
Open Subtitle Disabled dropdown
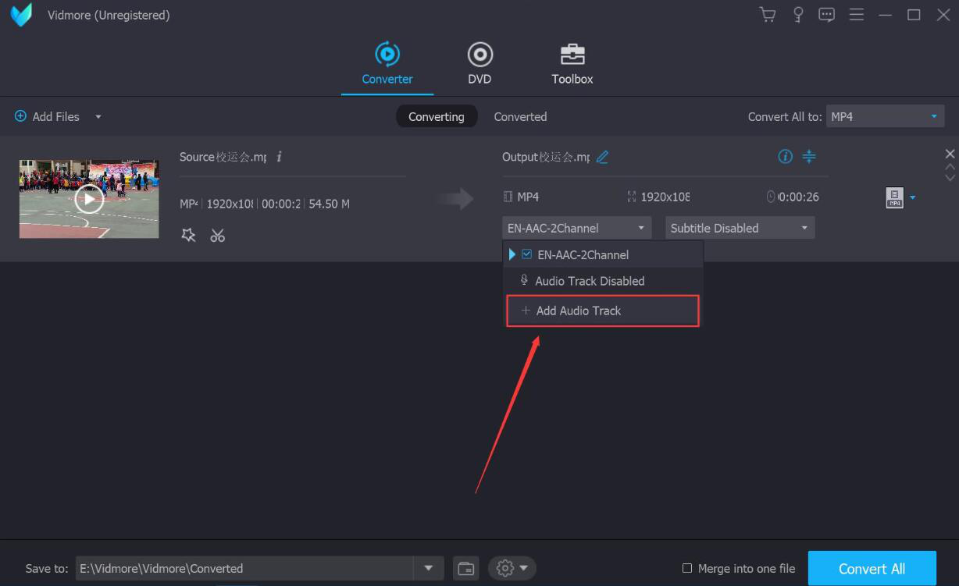point(740,228)
